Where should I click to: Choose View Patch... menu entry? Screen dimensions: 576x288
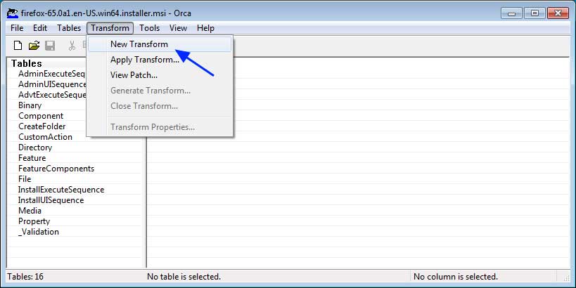click(x=160, y=75)
